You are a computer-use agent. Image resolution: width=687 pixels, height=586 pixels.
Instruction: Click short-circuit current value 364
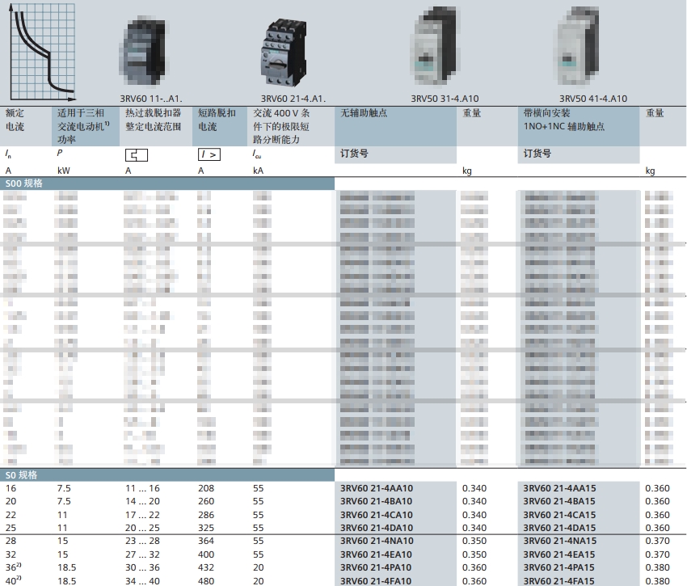pos(206,541)
